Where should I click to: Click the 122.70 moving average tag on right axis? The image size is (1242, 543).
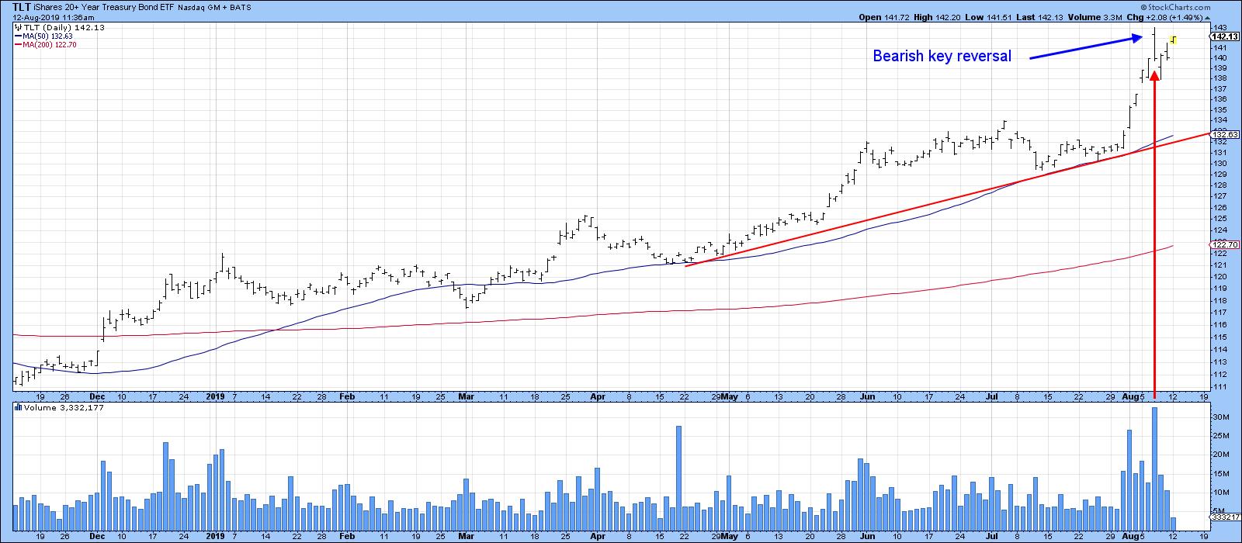[x=1223, y=245]
